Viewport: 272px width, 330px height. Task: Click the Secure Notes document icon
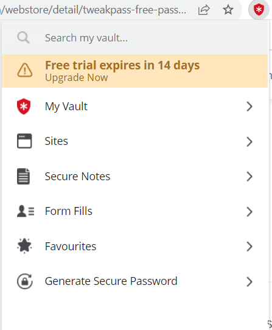23,176
